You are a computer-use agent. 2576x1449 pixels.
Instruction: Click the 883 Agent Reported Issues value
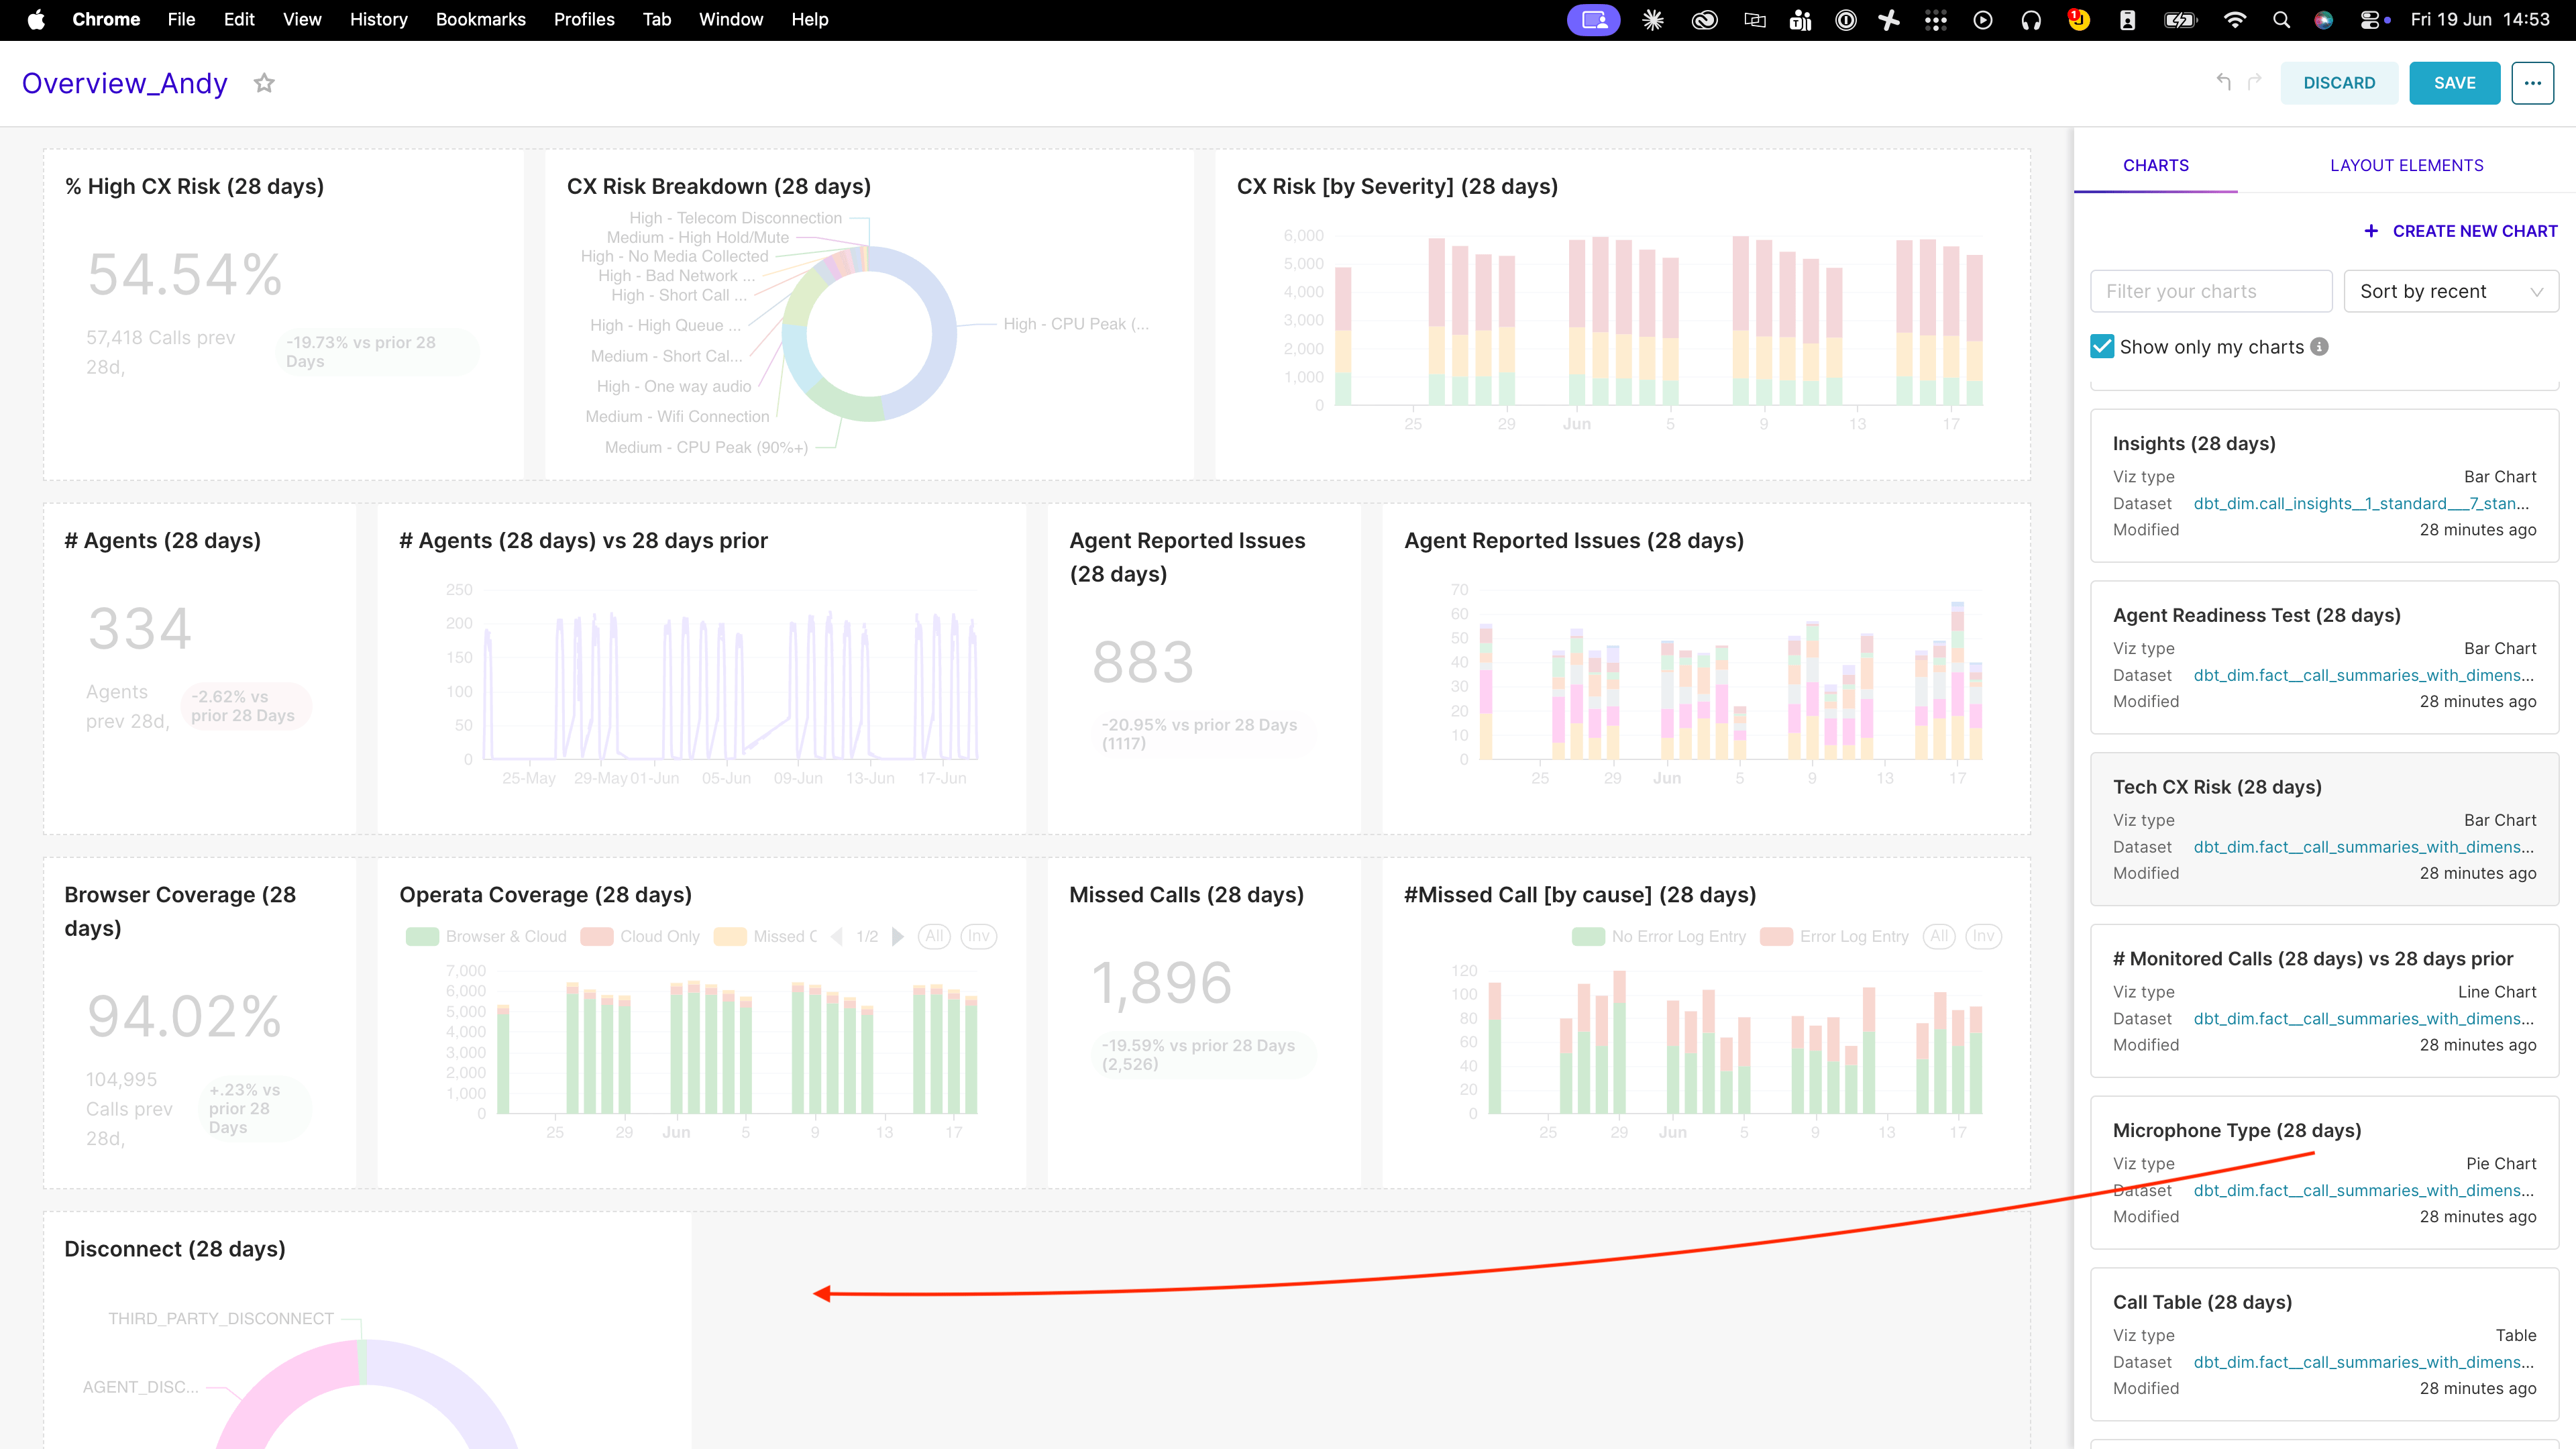click(1143, 662)
